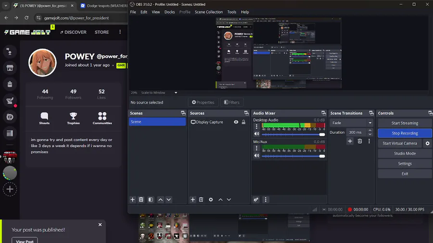The image size is (433, 243).
Task: Open transition properties three-dot menu
Action: (369, 141)
